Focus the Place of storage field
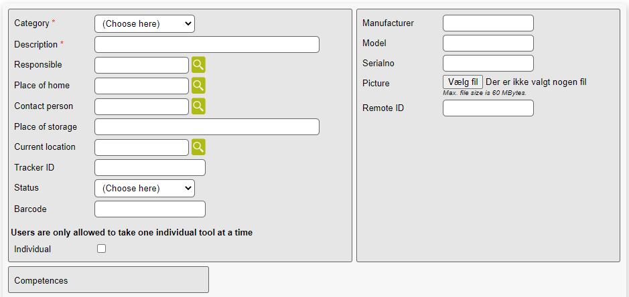 pos(206,127)
